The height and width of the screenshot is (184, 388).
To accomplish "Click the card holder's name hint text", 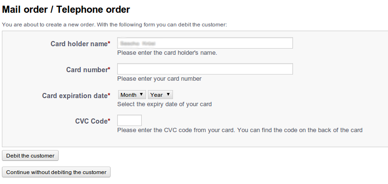I will [x=167, y=53].
